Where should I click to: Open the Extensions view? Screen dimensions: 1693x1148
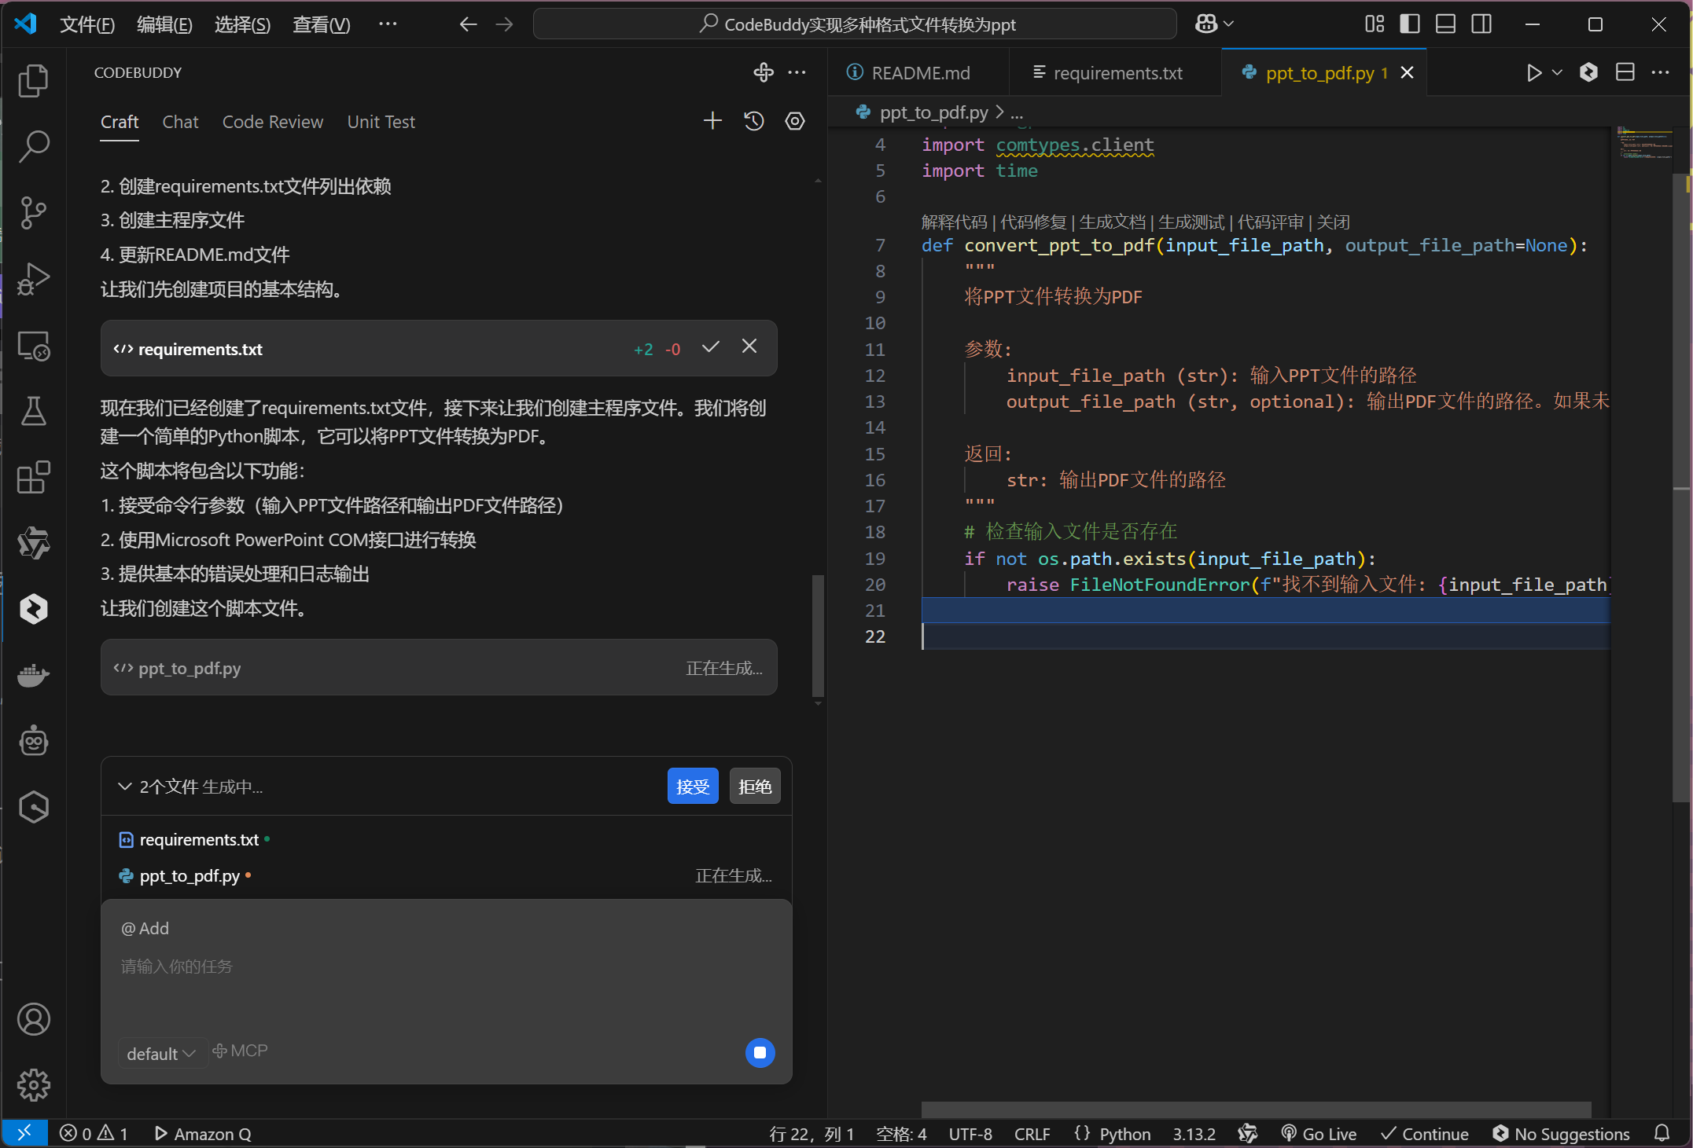[x=34, y=478]
